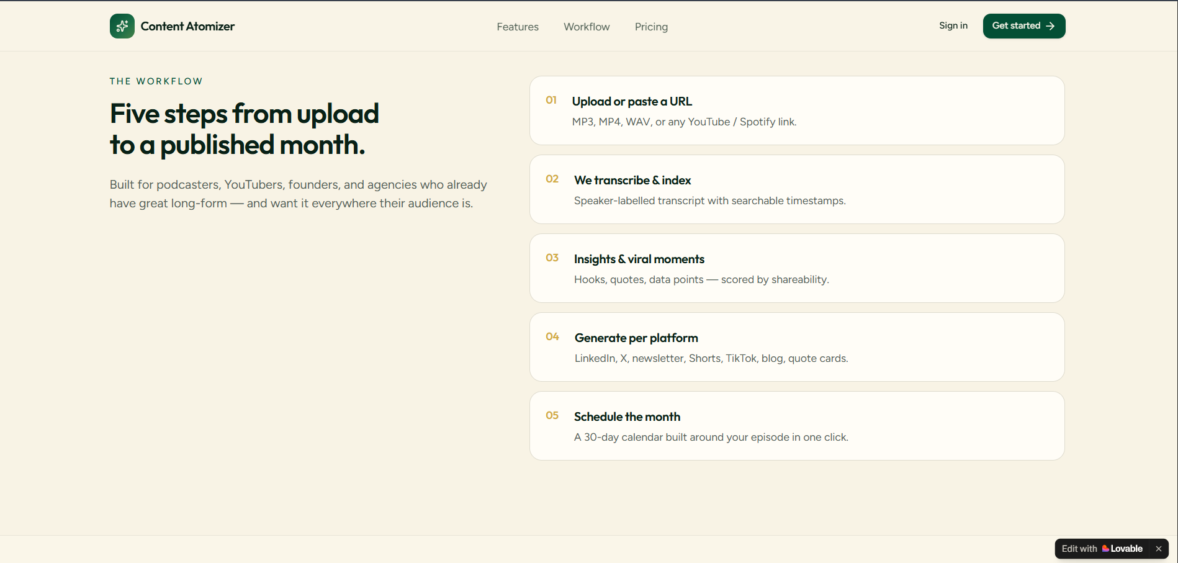Click the step number 02
Viewport: 1178px width, 563px height.
tap(552, 179)
